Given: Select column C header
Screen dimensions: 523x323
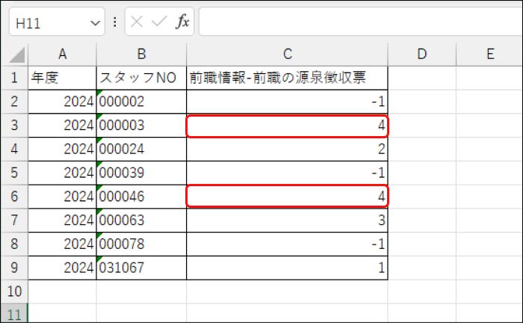Looking at the screenshot, I should [287, 54].
